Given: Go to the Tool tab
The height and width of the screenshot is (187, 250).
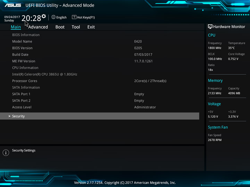Looking at the screenshot, I should [76, 27].
